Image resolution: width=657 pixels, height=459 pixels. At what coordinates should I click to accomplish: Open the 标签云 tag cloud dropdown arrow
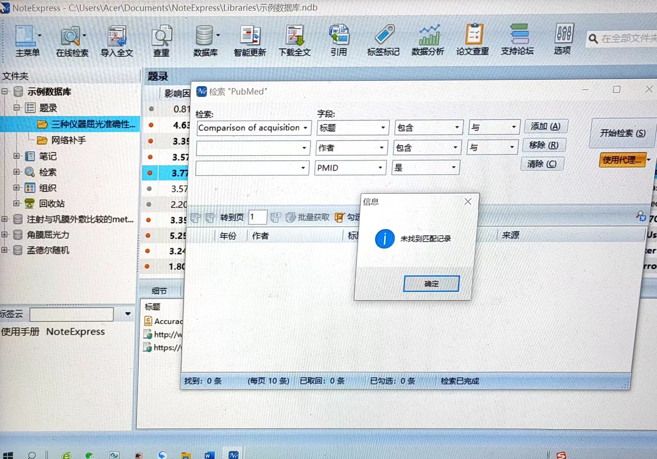(x=128, y=314)
